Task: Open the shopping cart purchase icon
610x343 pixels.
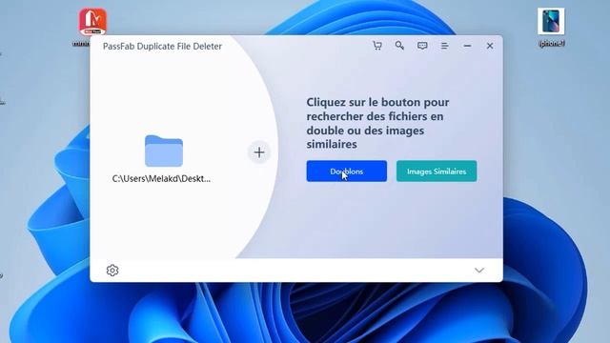Action: [377, 46]
